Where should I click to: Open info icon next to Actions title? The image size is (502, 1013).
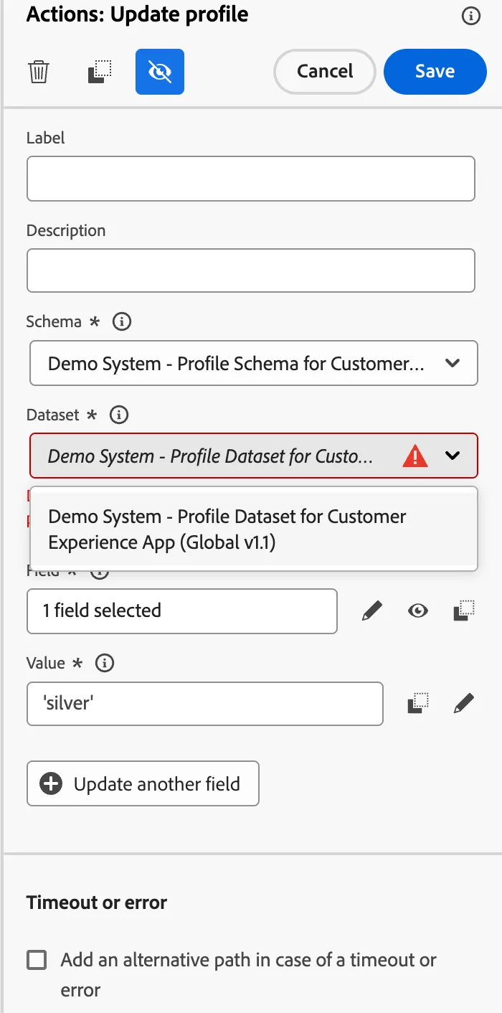(470, 16)
